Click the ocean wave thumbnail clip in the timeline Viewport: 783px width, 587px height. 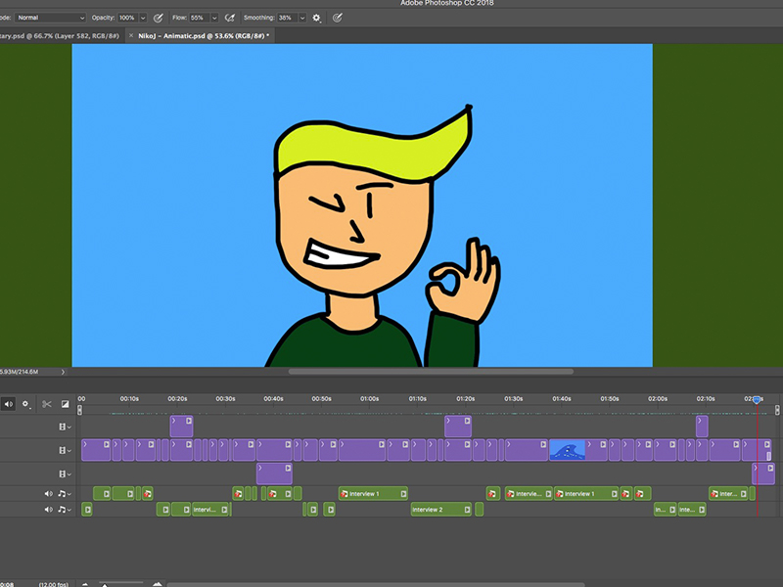[566, 450]
